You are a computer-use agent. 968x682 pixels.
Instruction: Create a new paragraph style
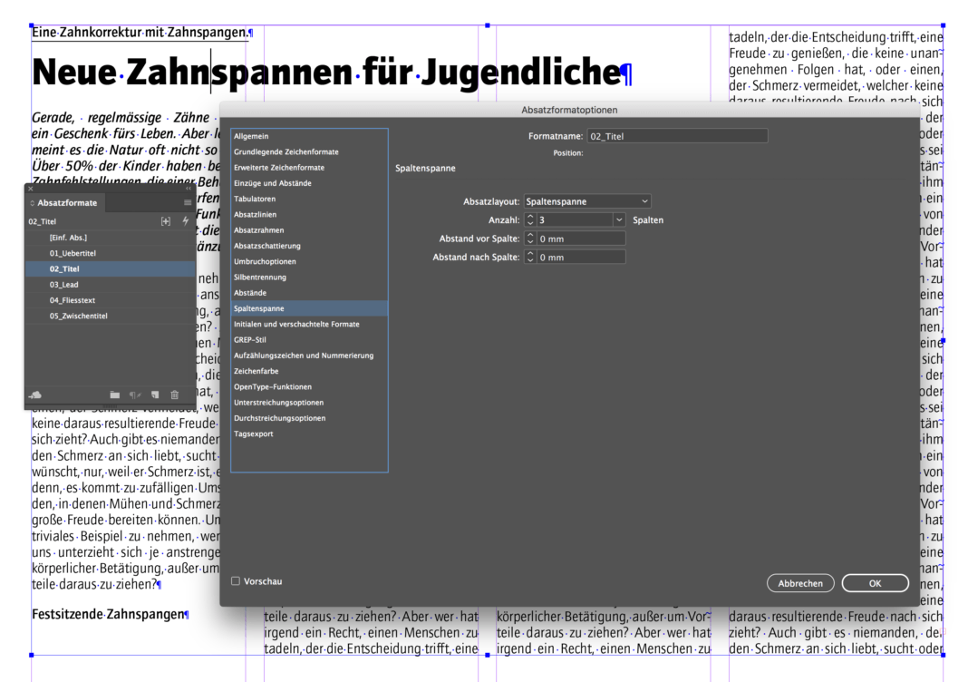click(x=154, y=395)
